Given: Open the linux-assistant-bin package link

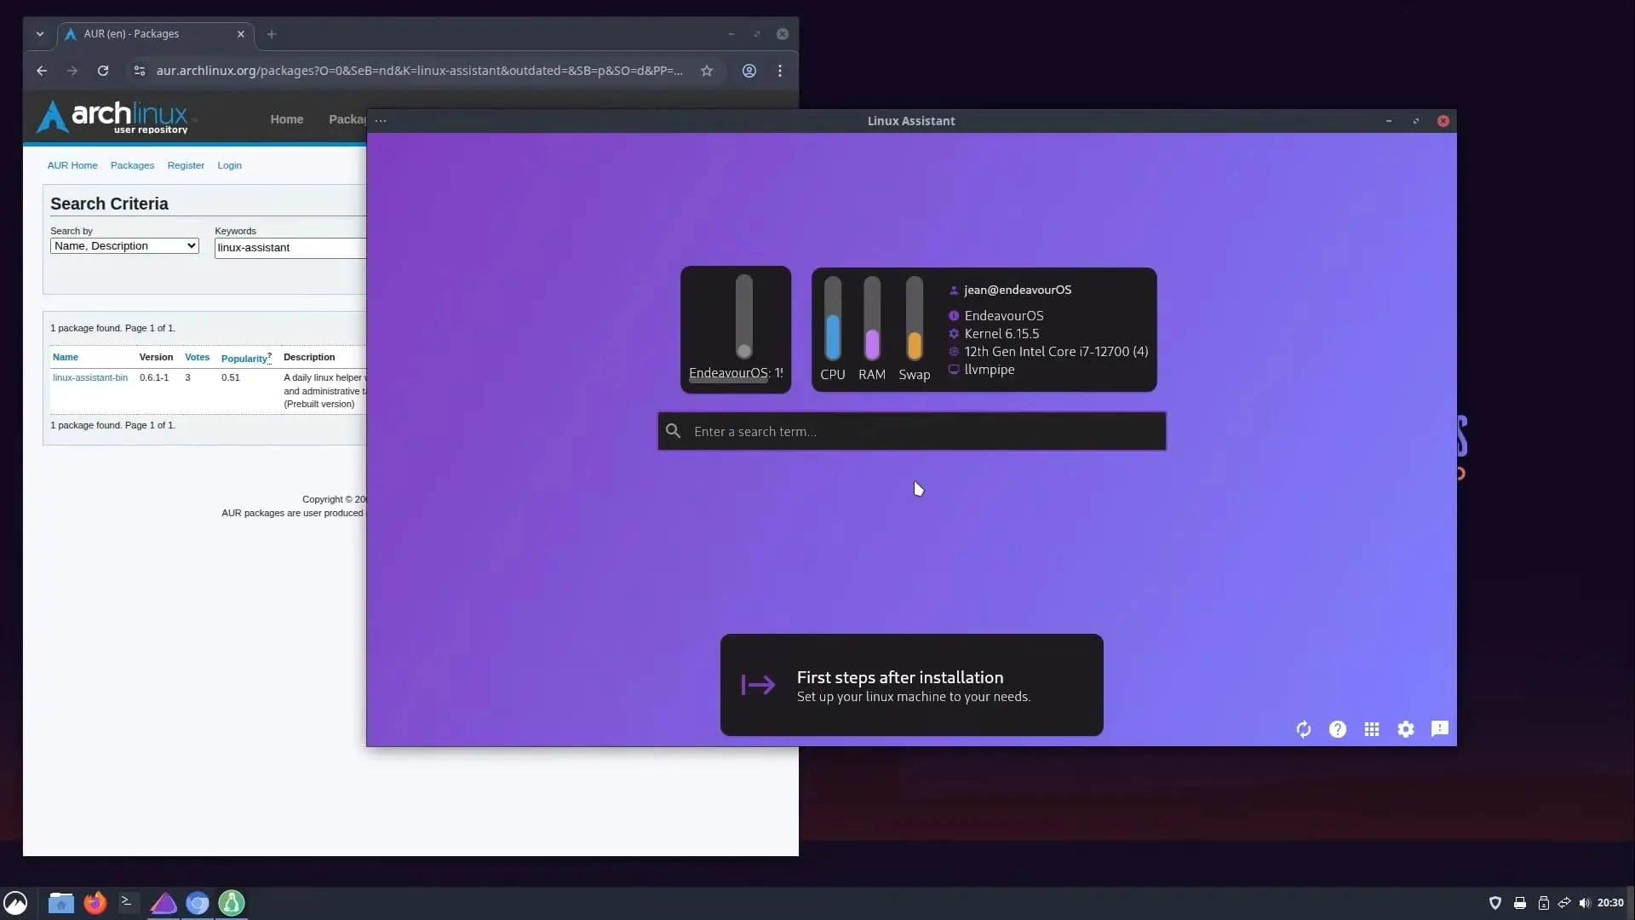Looking at the screenshot, I should tap(90, 377).
